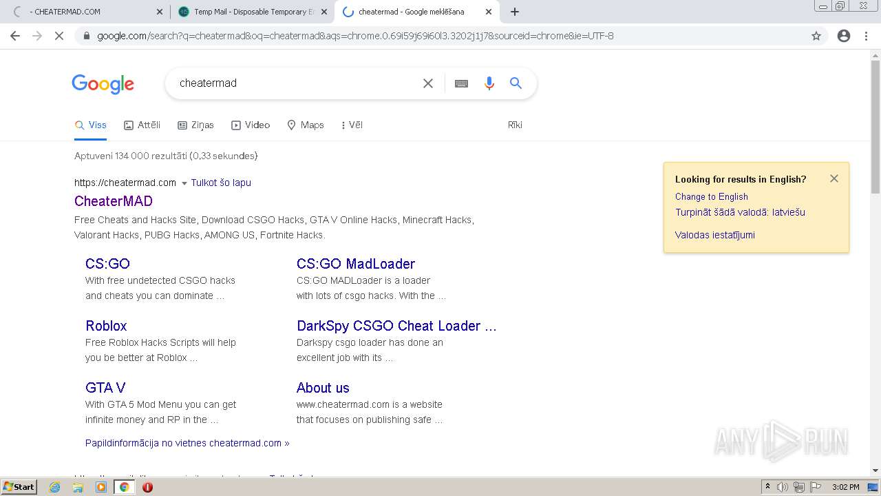Go to Google home via the logo
881x496 pixels.
click(103, 84)
